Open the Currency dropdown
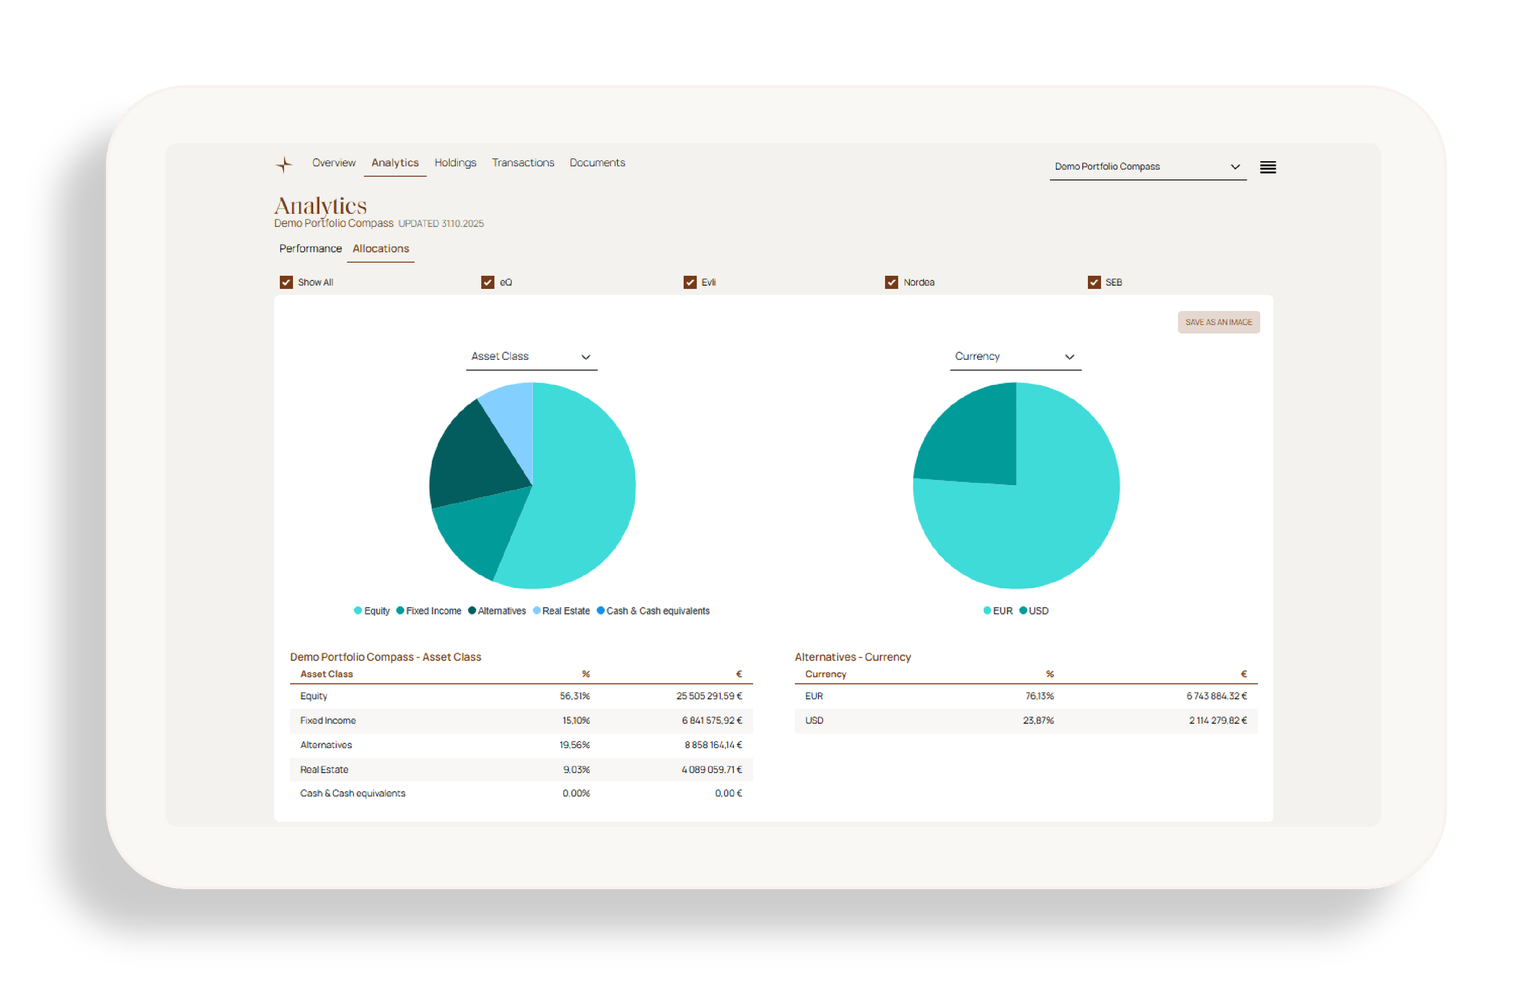 pyautogui.click(x=1015, y=356)
